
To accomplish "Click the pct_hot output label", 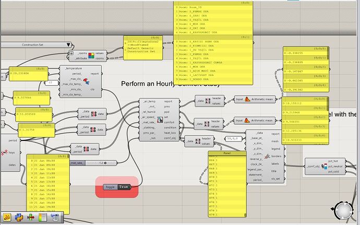I will tap(333, 161).
